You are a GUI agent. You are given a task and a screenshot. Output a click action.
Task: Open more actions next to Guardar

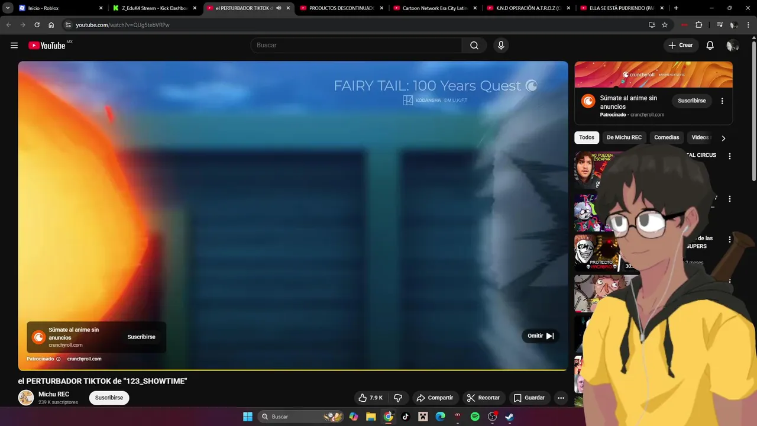tap(561, 398)
